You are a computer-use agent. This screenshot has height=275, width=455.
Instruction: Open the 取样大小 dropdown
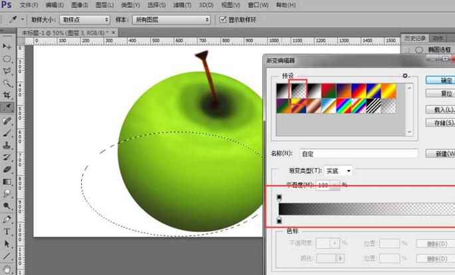(84, 20)
